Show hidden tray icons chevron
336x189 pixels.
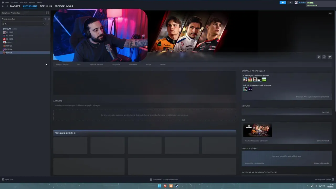pyautogui.click(x=308, y=186)
